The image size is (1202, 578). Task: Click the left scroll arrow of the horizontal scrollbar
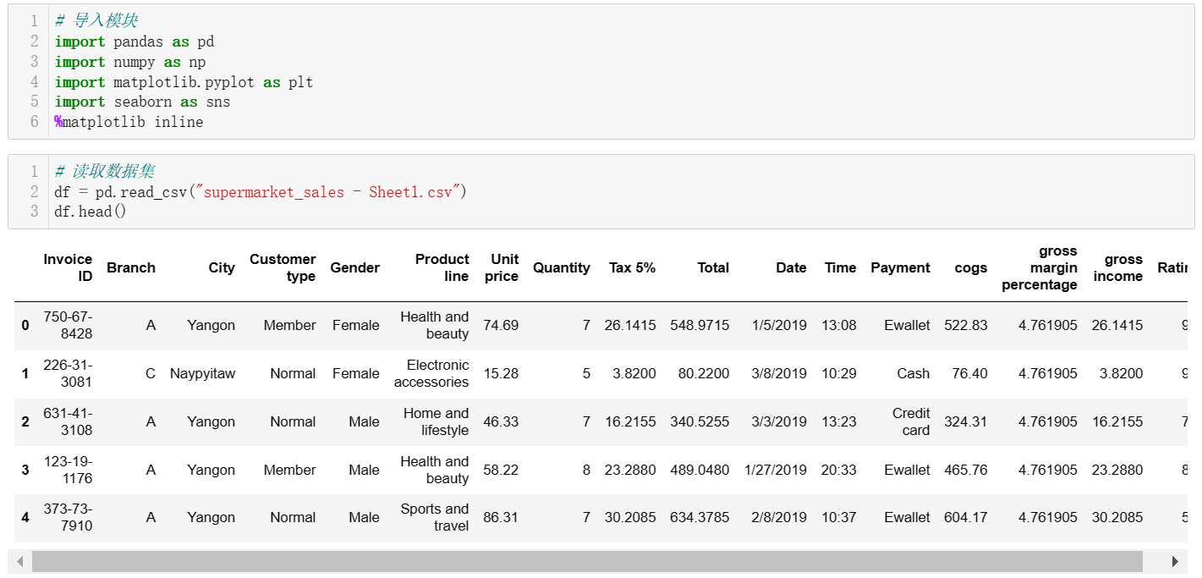[20, 562]
